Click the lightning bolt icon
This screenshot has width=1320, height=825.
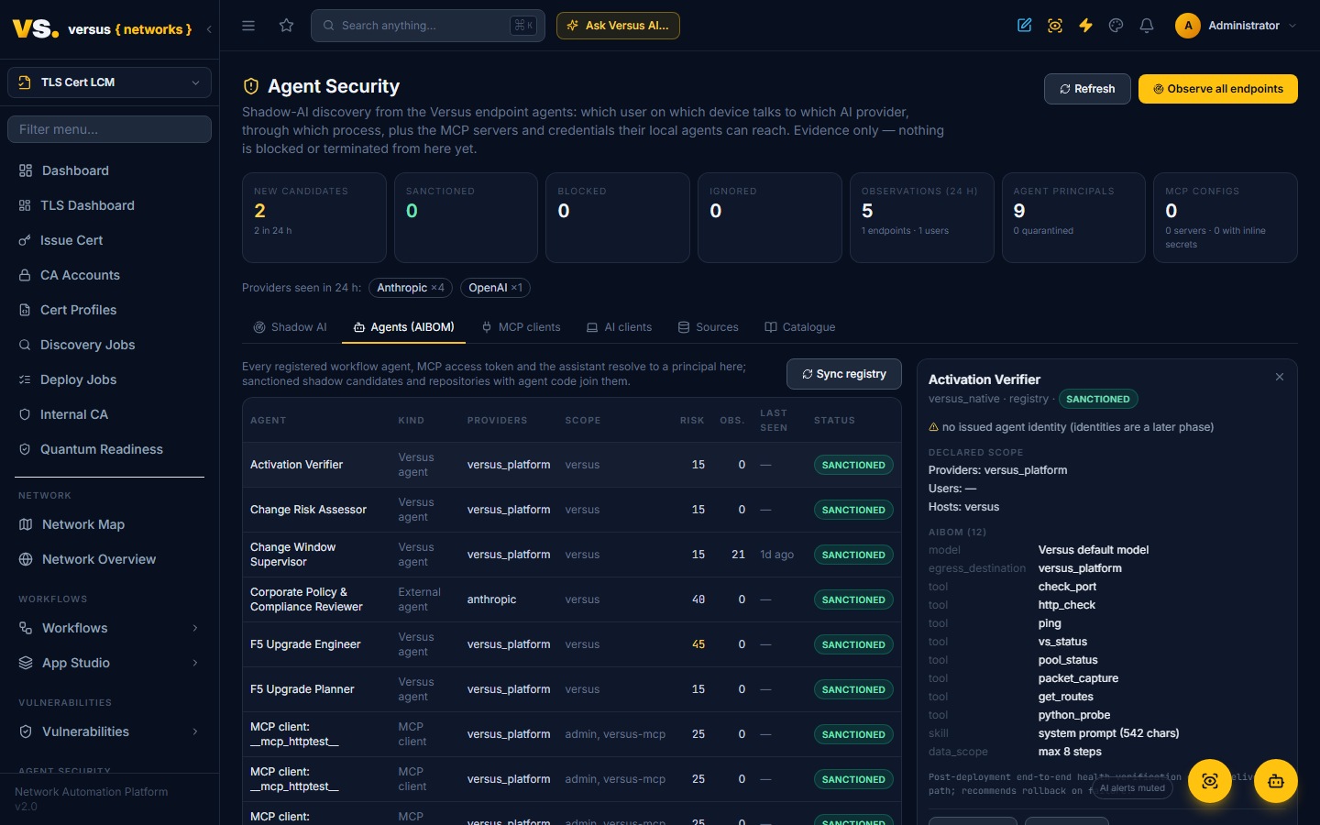(x=1085, y=26)
